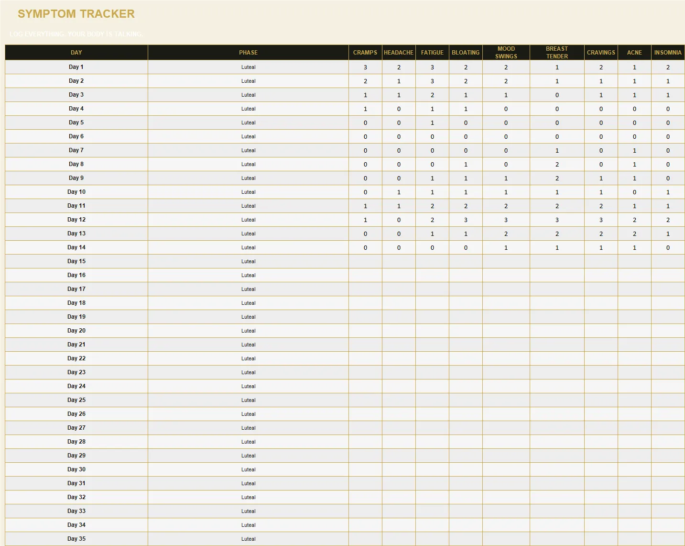Viewport: 685px width, 546px height.
Task: Select the Luteal phase cell for Day 22
Action: pos(248,358)
